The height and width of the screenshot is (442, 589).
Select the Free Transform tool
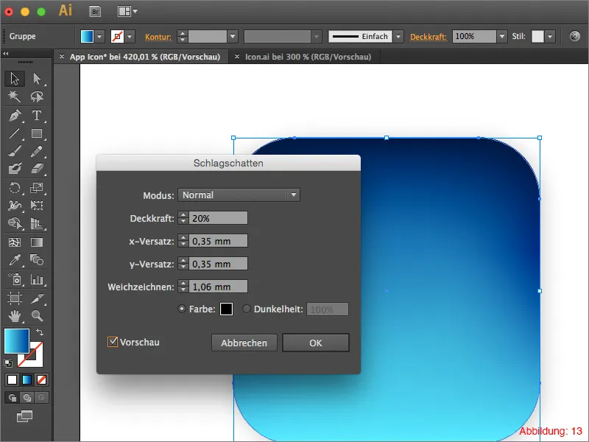click(37, 206)
